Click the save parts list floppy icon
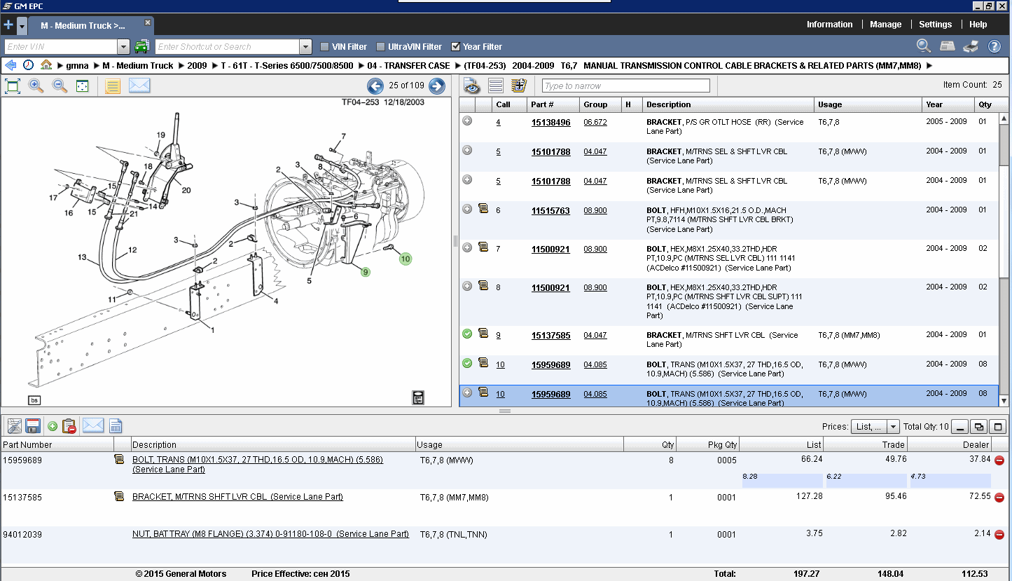Screen dimensions: 1012x581 point(32,426)
